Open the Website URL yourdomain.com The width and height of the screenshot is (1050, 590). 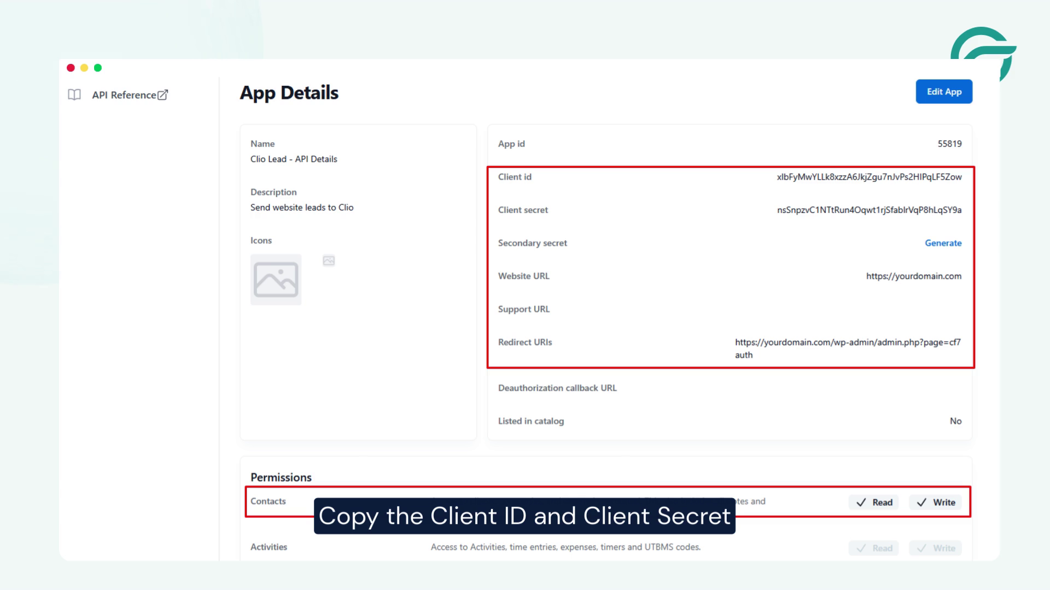click(x=914, y=276)
